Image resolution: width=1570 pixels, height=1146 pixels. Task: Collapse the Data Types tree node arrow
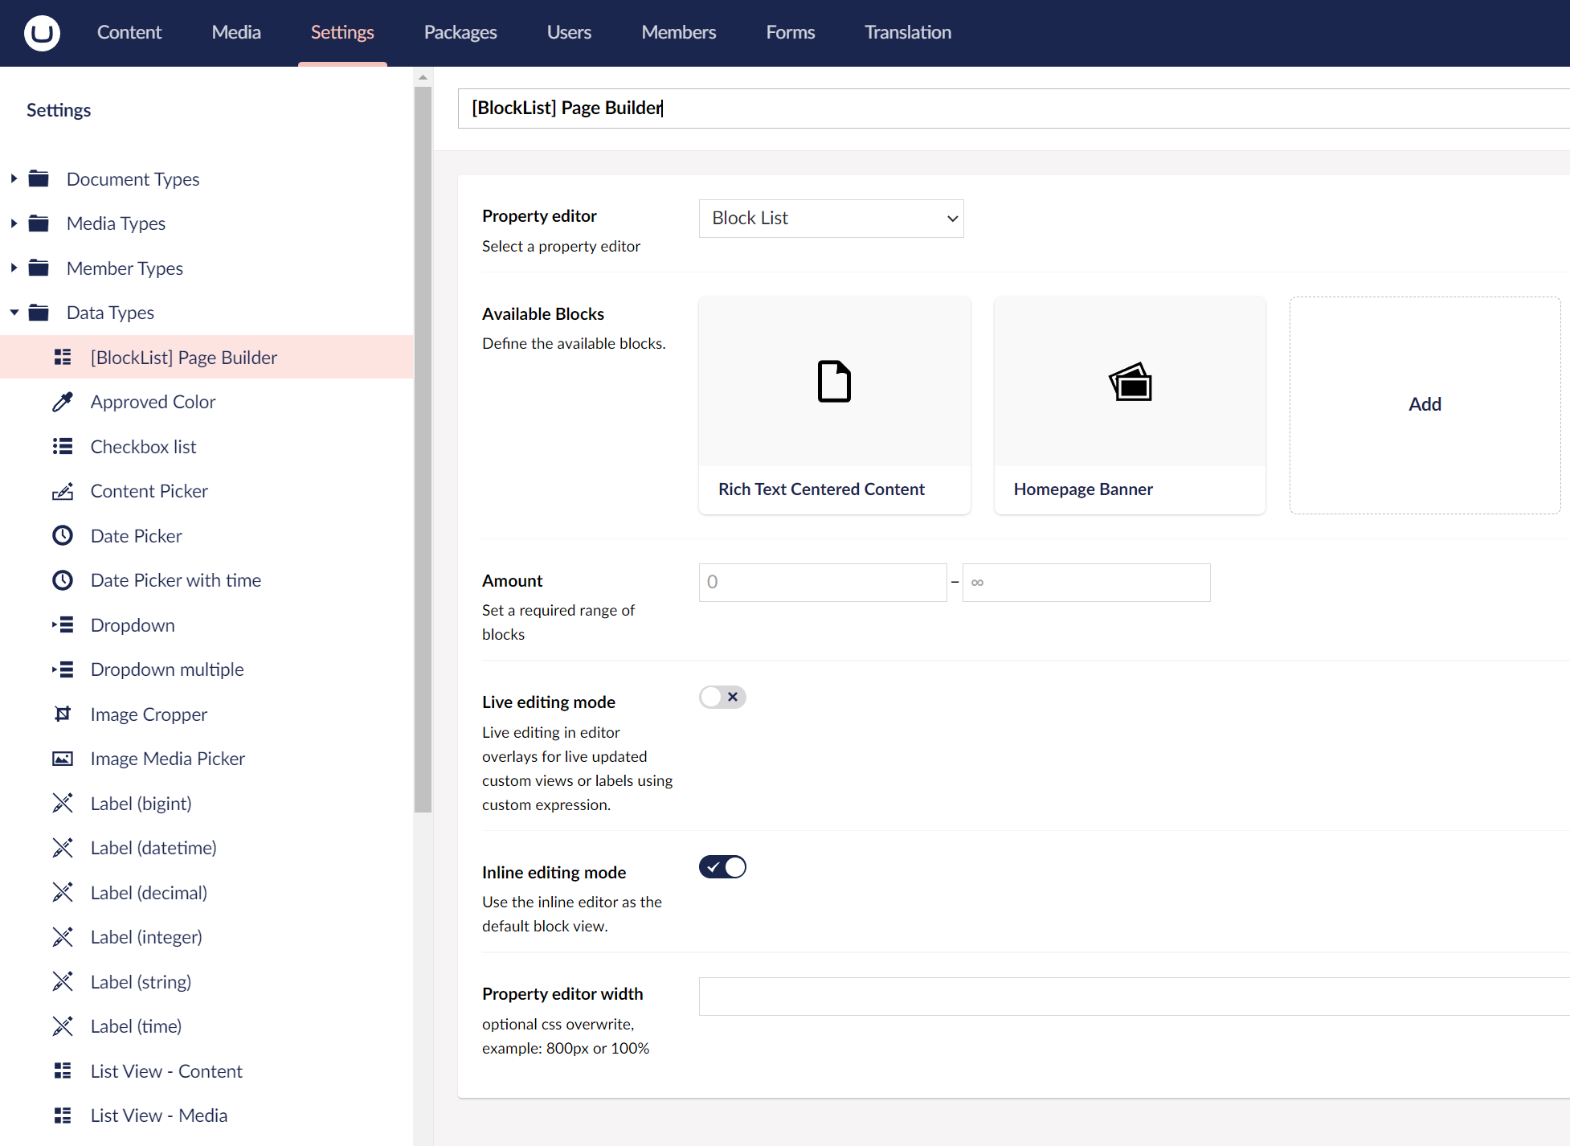14,313
